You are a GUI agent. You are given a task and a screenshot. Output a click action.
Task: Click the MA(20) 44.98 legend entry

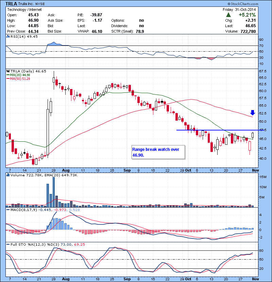18,75
